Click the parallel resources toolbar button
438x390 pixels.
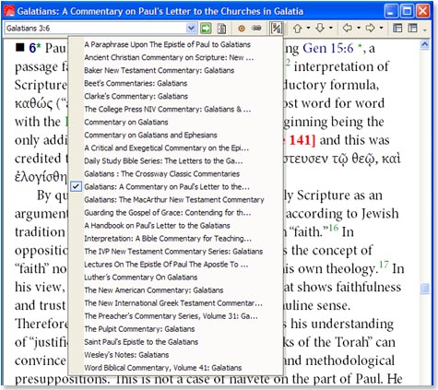pos(277,29)
